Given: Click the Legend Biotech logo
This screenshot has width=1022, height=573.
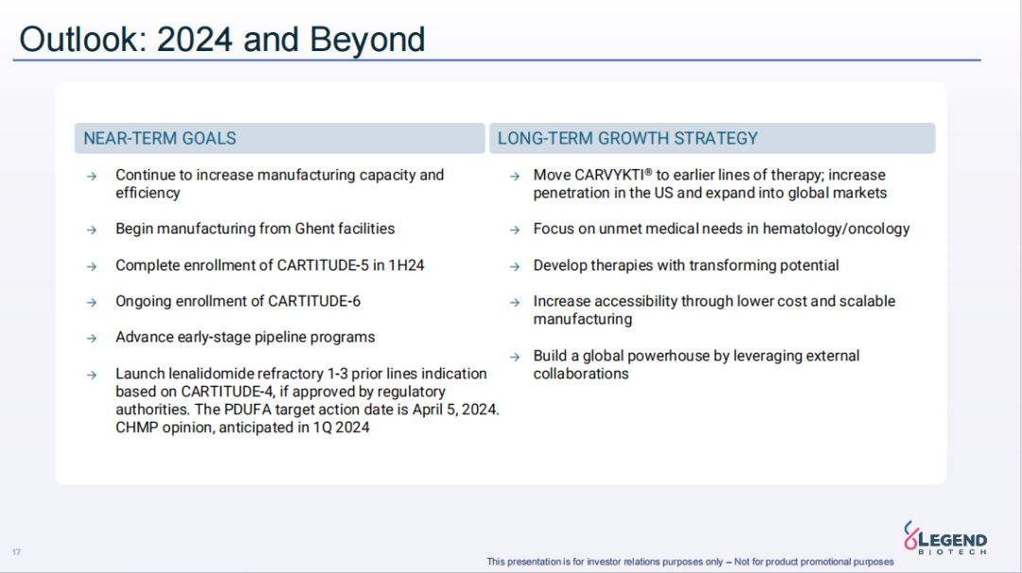Looking at the screenshot, I should (945, 538).
